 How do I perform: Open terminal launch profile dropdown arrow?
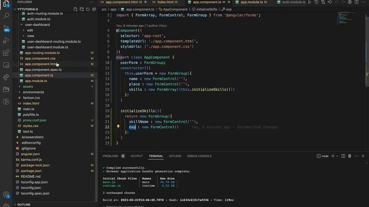(x=337, y=156)
